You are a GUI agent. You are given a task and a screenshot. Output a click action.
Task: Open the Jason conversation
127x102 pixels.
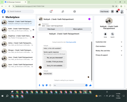coord(18,66)
